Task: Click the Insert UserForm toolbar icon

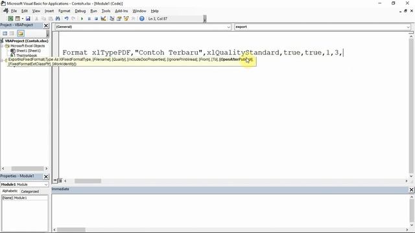Action: tap(18, 19)
